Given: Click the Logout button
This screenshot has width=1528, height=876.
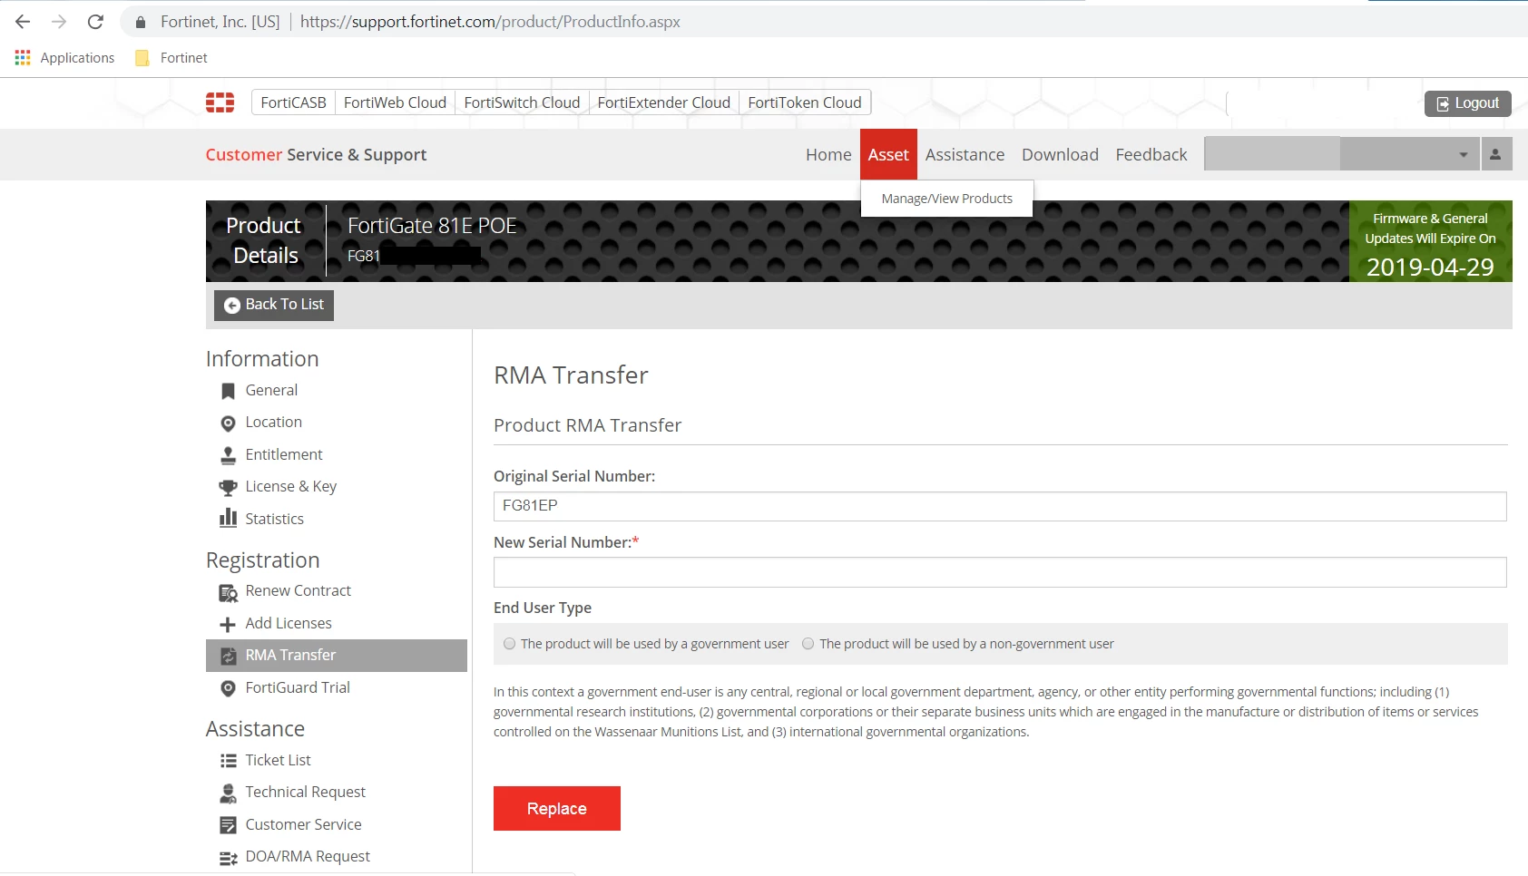Looking at the screenshot, I should (1467, 103).
